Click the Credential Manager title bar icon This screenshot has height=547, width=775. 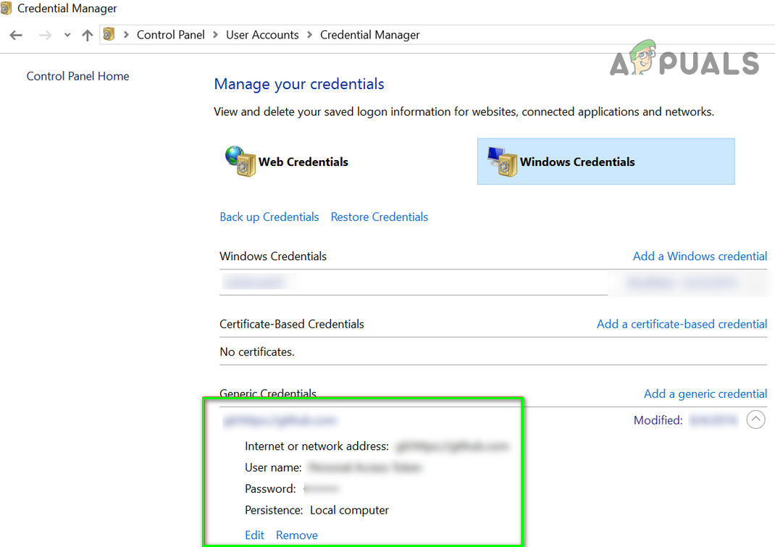(7, 9)
